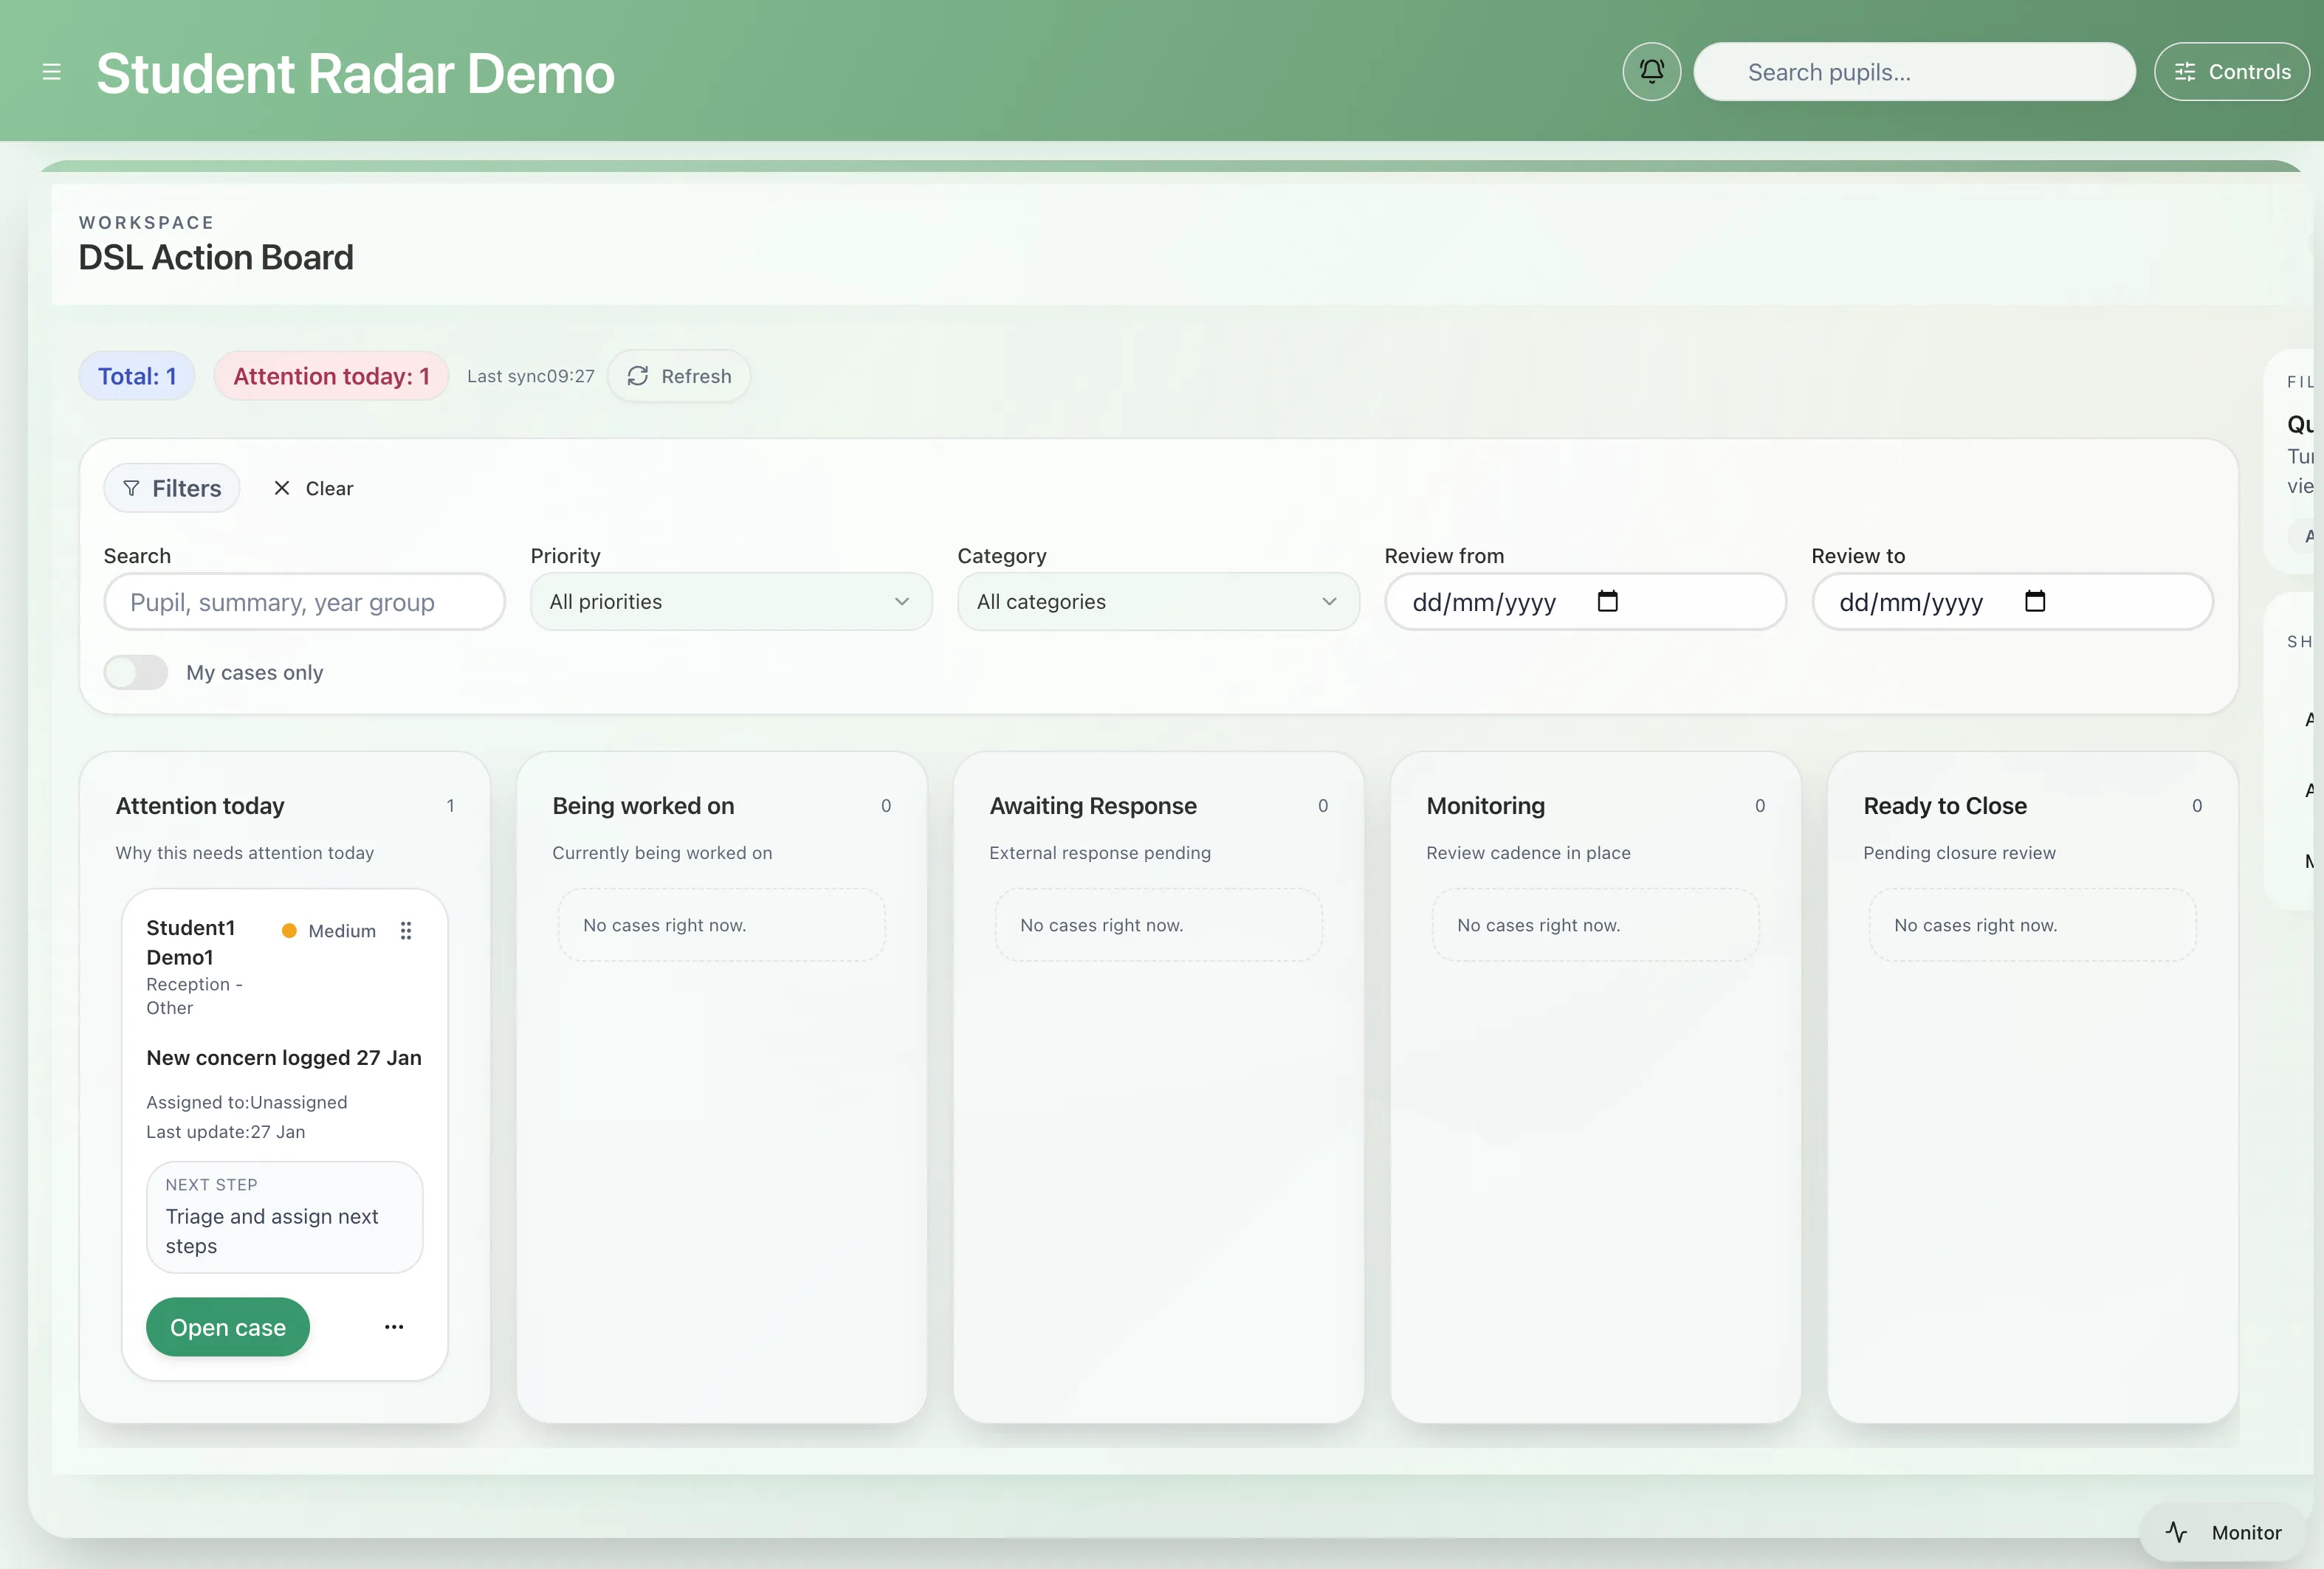This screenshot has width=2324, height=1569.
Task: Click the refresh sync icon
Action: (639, 377)
